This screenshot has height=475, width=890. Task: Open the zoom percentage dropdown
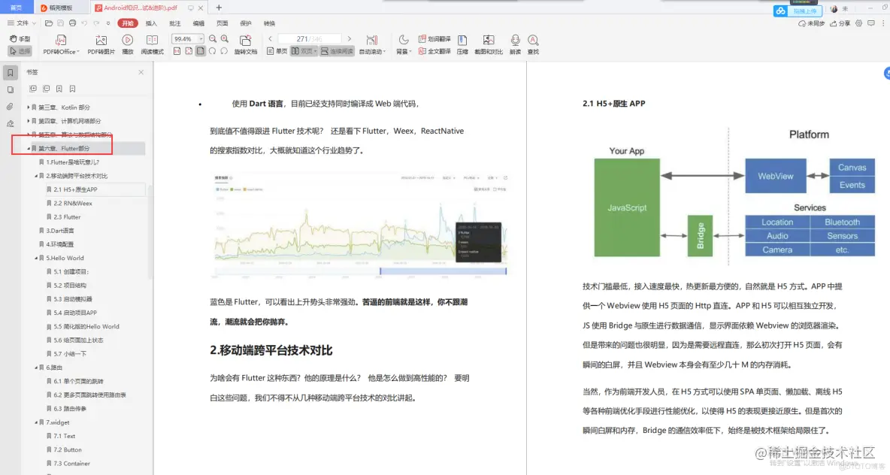(x=201, y=38)
